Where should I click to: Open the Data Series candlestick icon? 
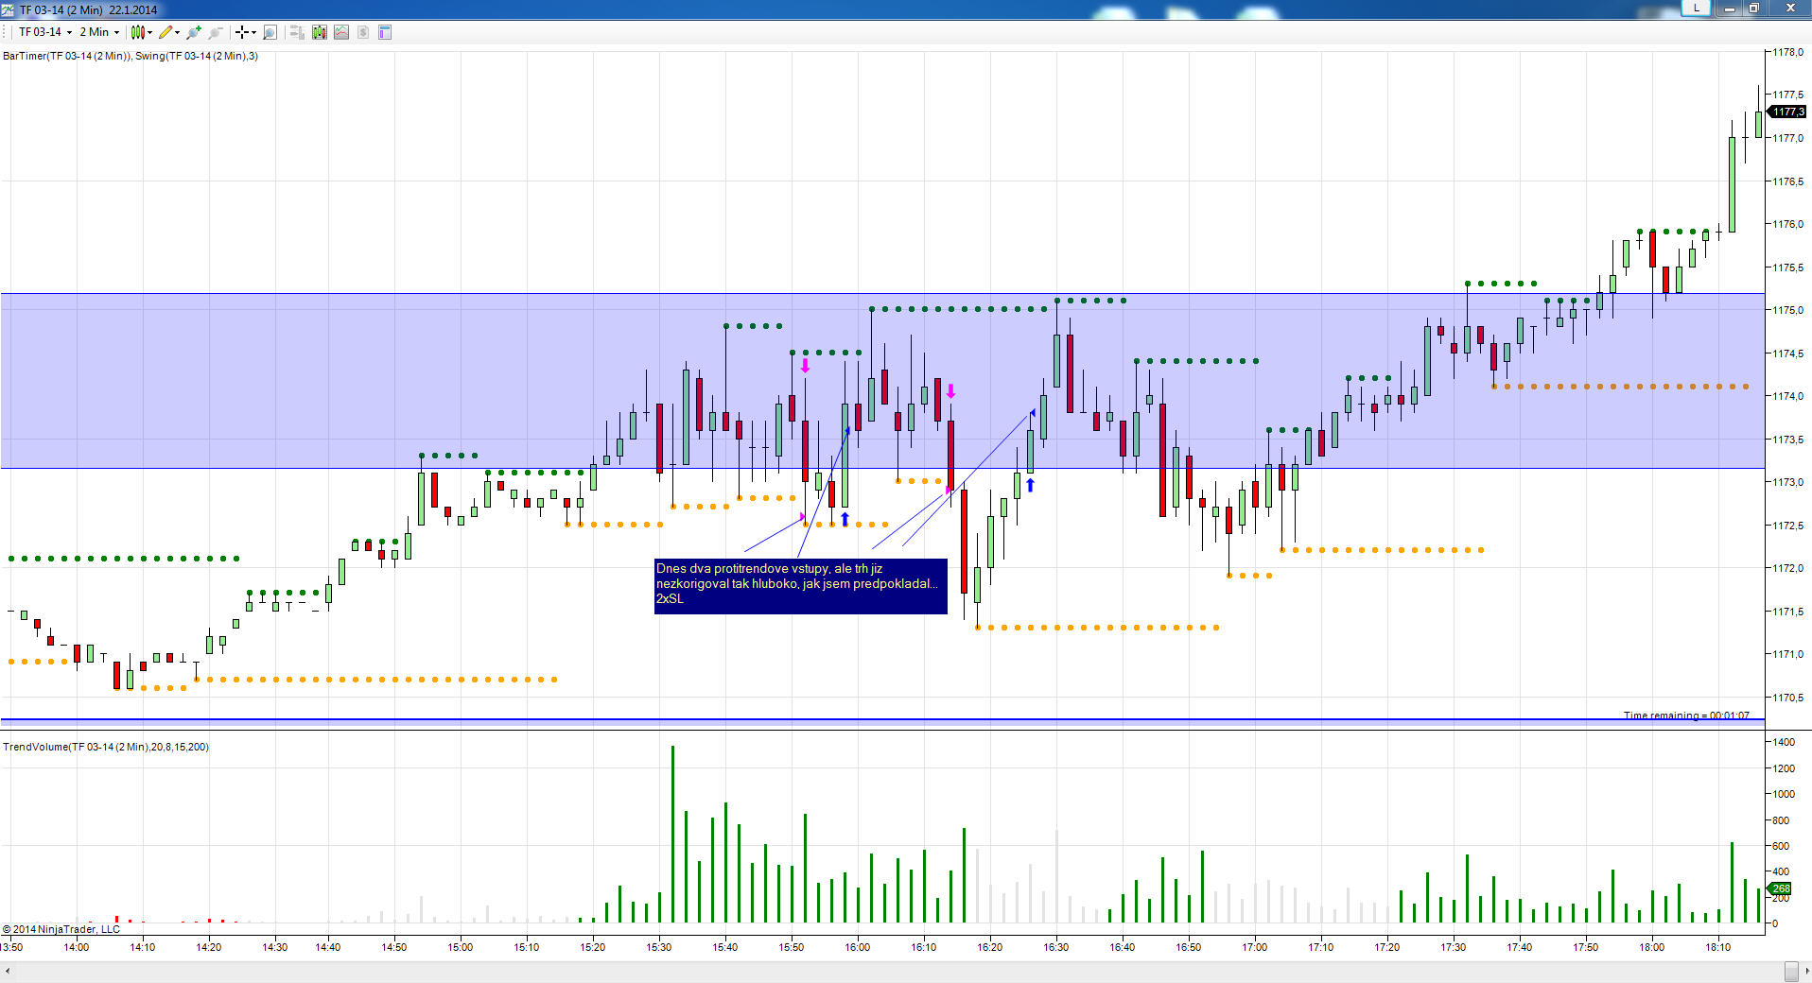320,32
